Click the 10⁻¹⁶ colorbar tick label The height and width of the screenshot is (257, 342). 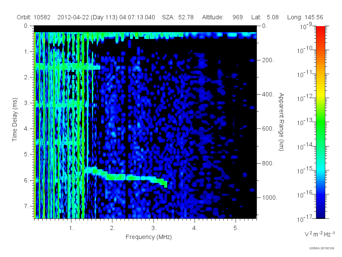(x=305, y=194)
